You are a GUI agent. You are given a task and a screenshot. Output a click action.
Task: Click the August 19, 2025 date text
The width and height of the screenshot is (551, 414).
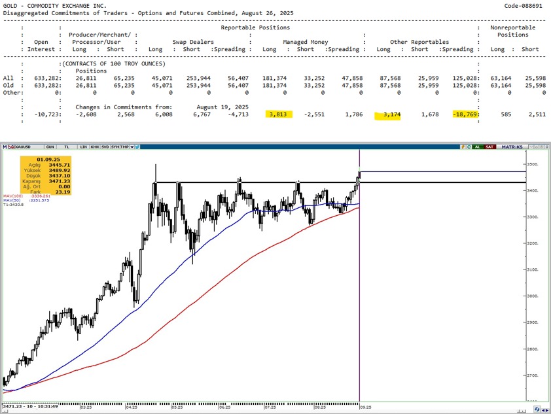click(222, 107)
